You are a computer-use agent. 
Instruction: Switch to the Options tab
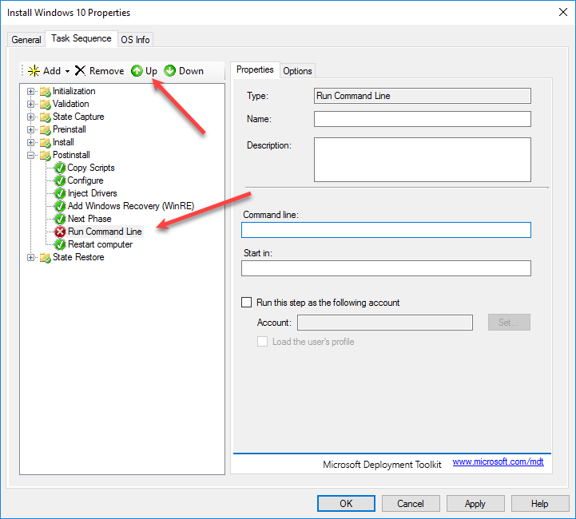pyautogui.click(x=297, y=71)
